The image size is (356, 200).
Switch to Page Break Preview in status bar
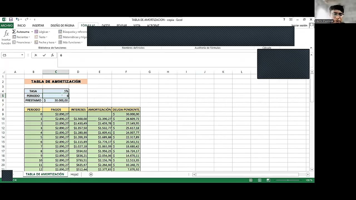tap(268, 180)
